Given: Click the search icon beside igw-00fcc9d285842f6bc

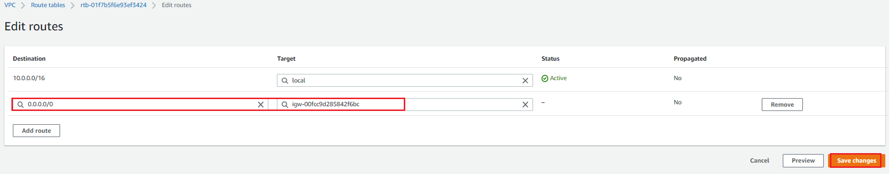Looking at the screenshot, I should click(285, 104).
